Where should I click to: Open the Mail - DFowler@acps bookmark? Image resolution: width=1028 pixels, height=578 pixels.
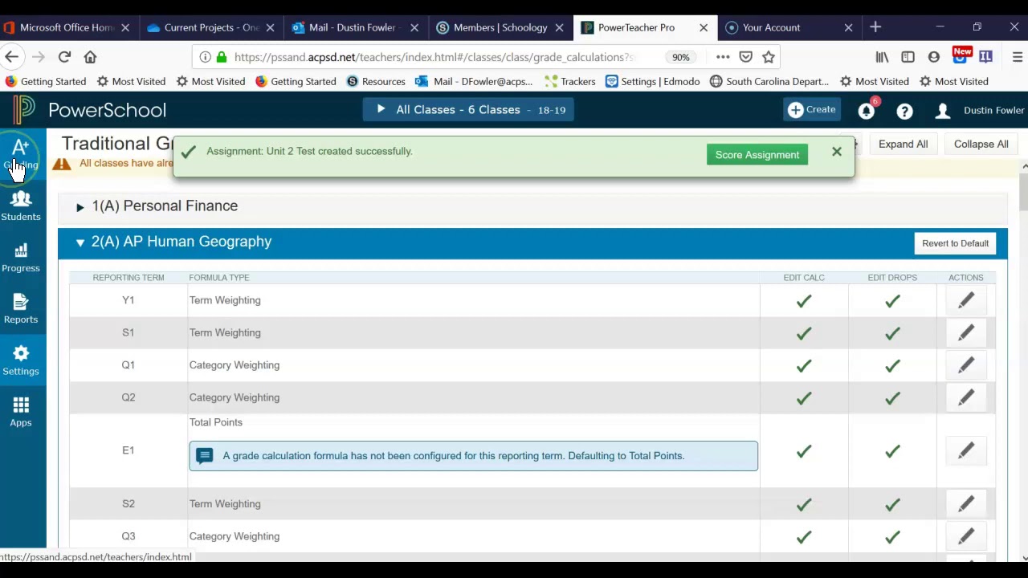[474, 81]
